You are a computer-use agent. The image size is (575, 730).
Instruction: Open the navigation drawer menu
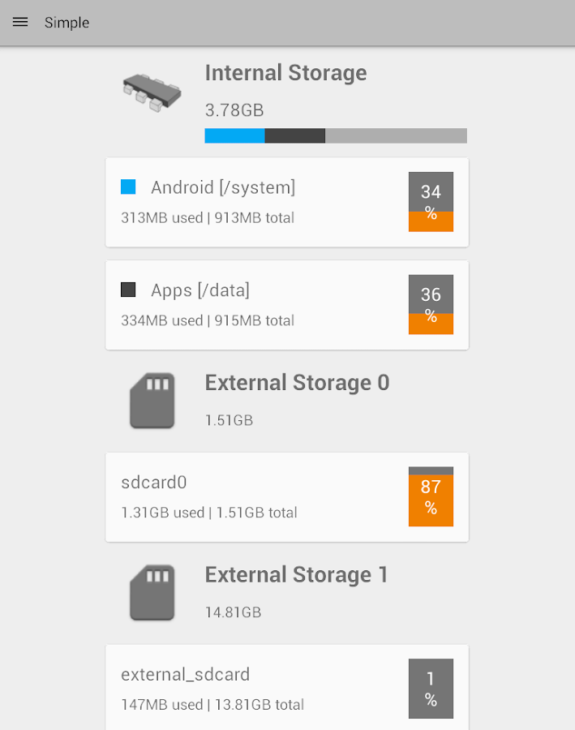coord(20,22)
